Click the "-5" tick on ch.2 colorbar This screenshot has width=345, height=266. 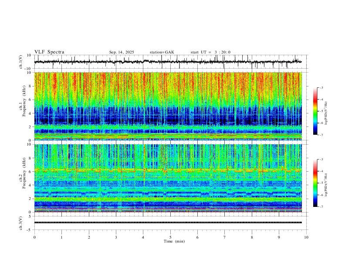321,183
